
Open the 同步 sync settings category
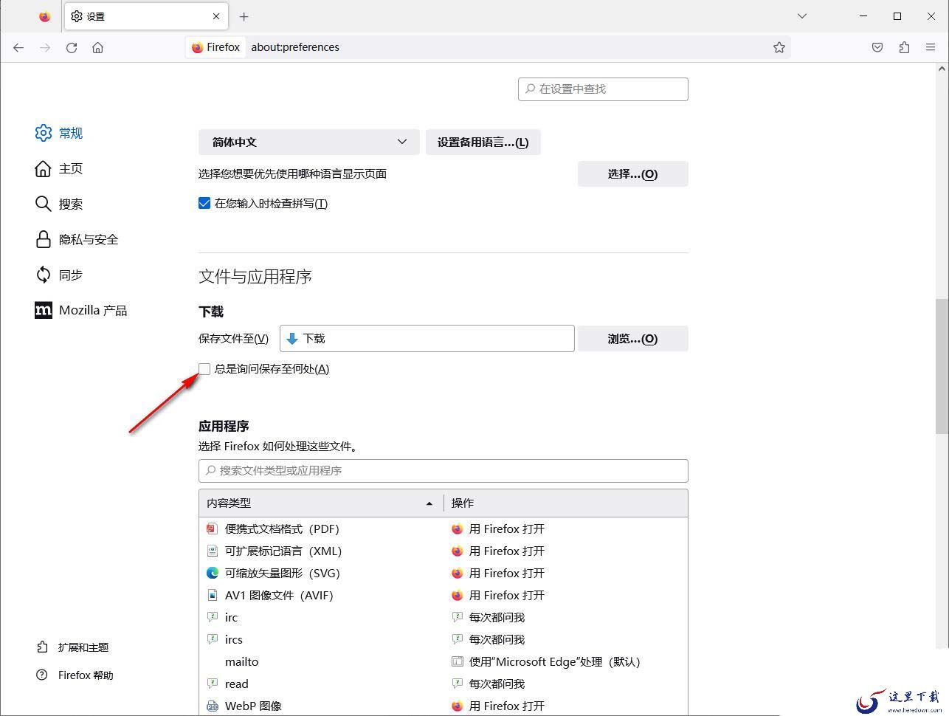click(59, 275)
